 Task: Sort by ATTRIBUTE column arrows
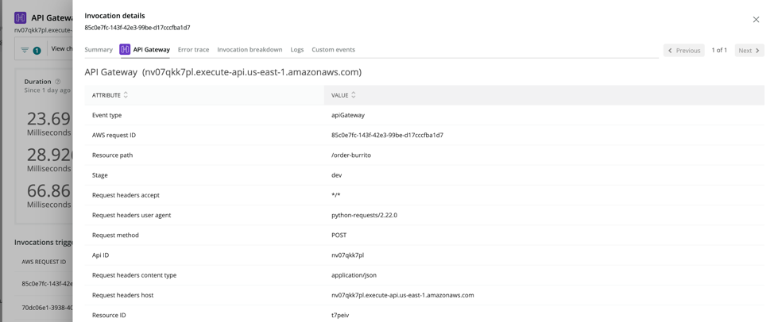[126, 95]
